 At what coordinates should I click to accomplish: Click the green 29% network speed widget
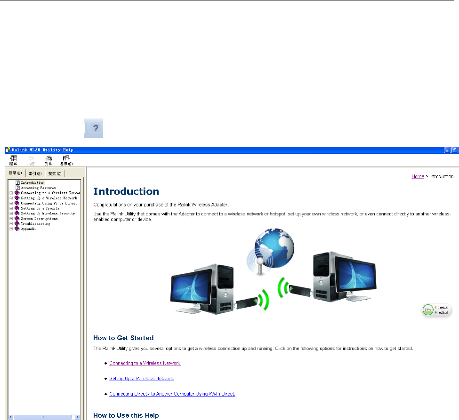coord(437,310)
